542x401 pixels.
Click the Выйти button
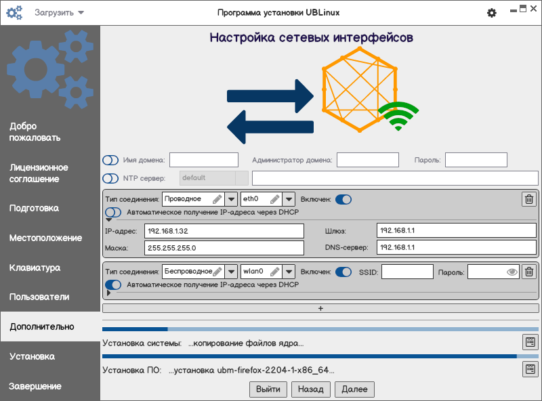pos(268,389)
